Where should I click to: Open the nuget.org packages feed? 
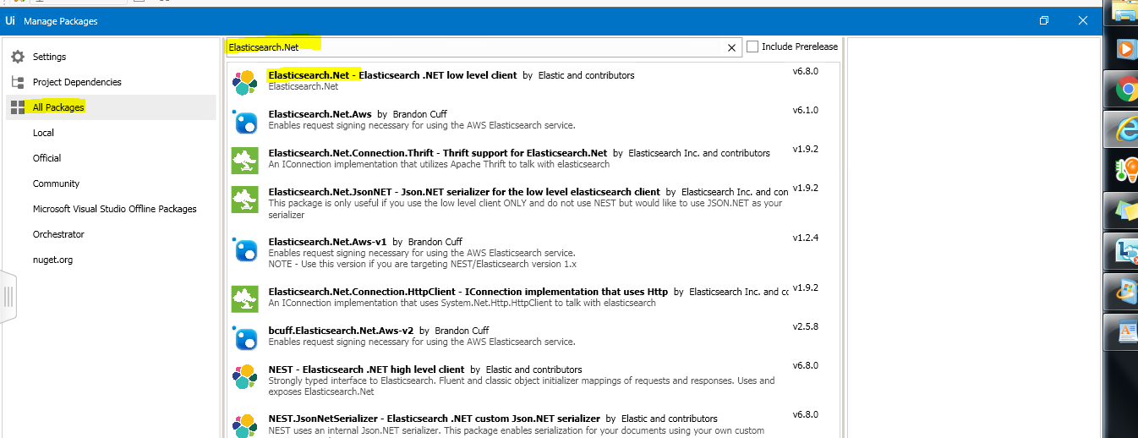52,260
